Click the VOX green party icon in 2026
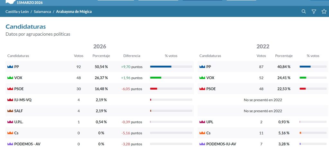 click(x=10, y=78)
